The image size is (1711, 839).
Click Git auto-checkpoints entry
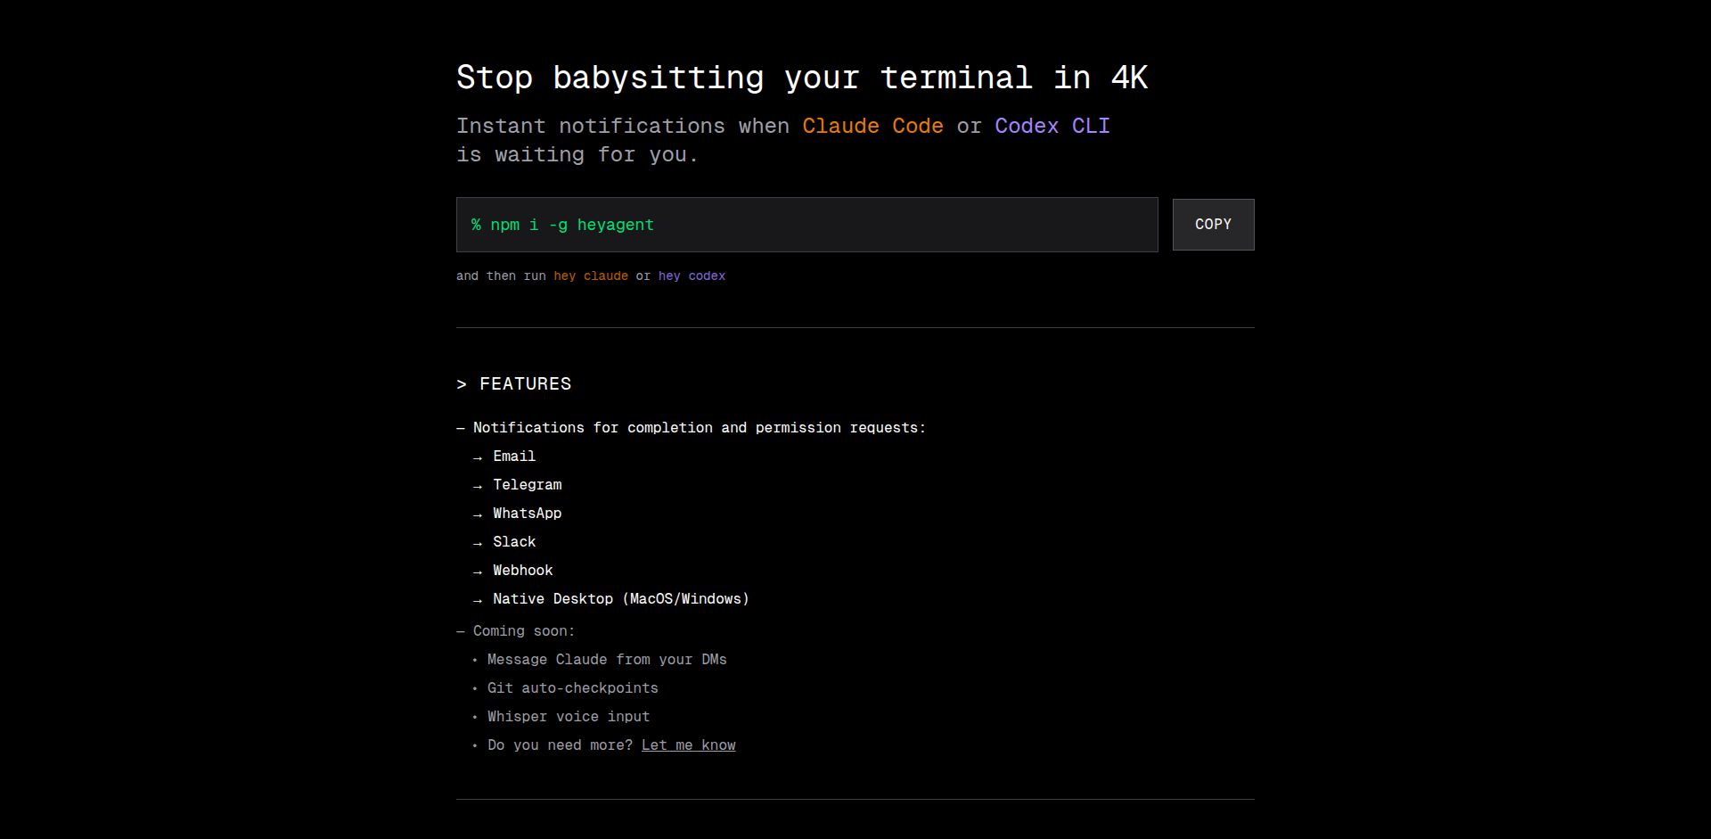[x=573, y=688]
